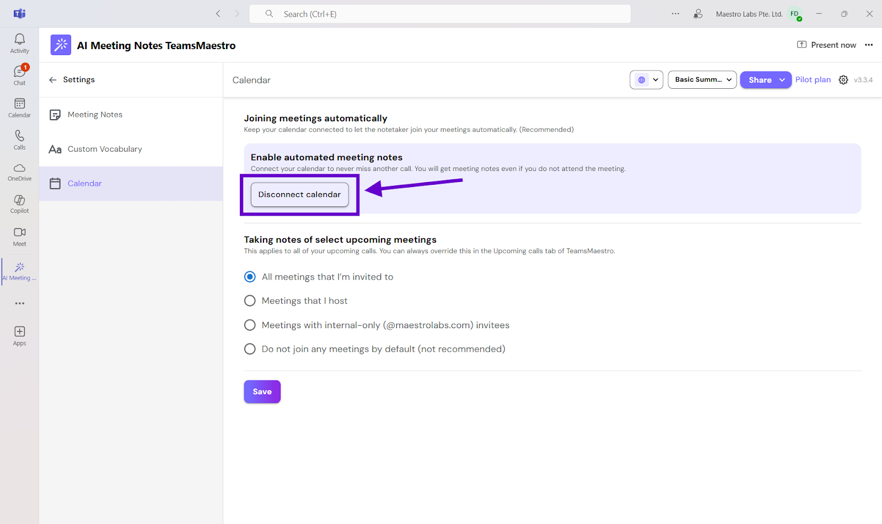Click Disconnect calendar button
The image size is (882, 524).
[x=300, y=195]
